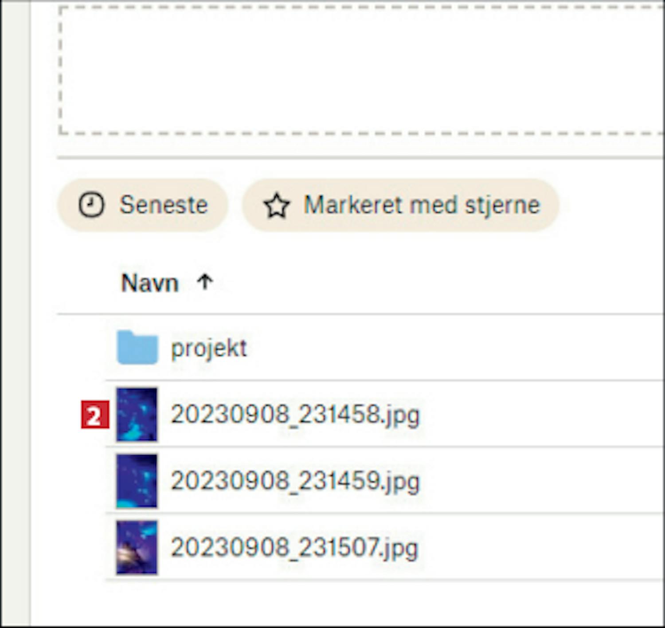Select the file name 20230908_231459.jpg

[295, 481]
